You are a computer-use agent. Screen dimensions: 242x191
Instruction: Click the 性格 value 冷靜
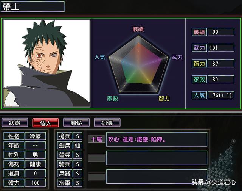[35, 136]
